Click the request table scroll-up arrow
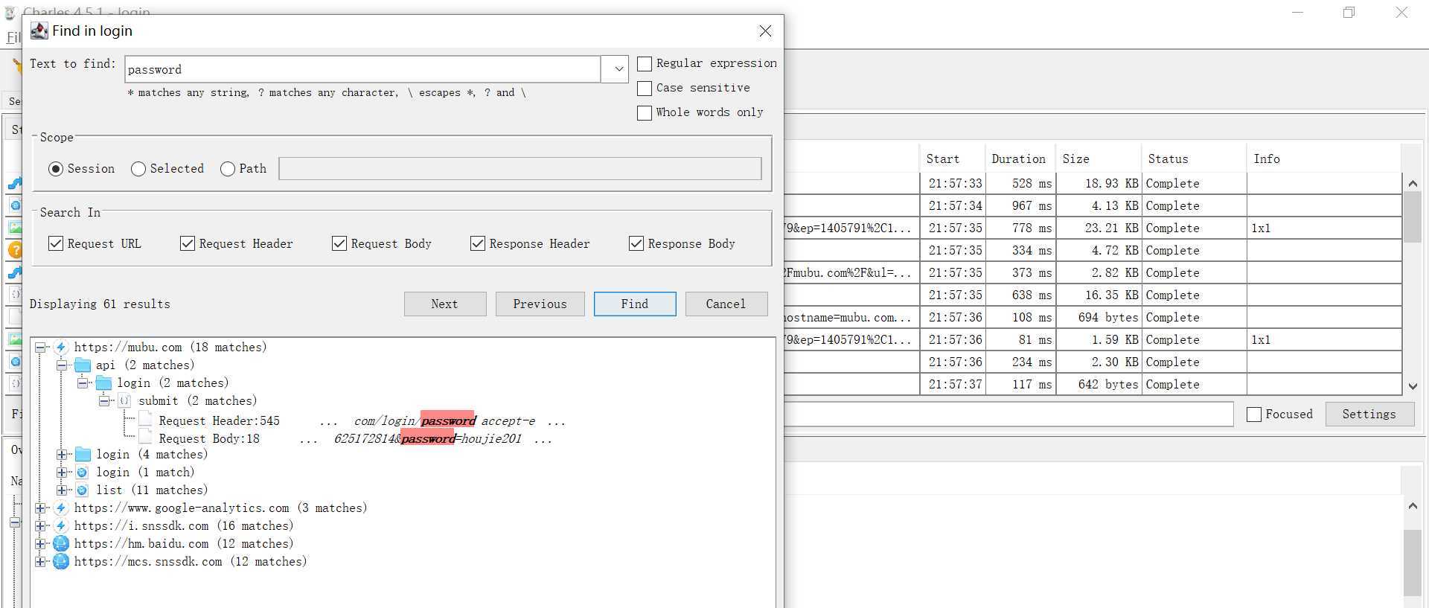Viewport: 1429px width, 608px height. pos(1413,183)
